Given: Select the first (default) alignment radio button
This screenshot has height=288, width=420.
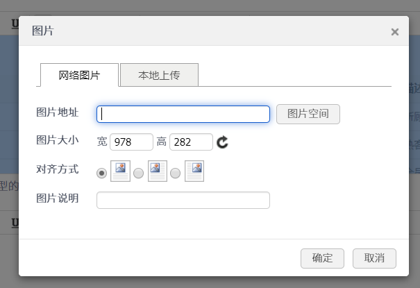Looking at the screenshot, I should [102, 173].
